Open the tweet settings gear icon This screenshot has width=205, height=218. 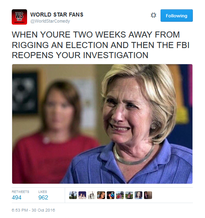point(153,15)
